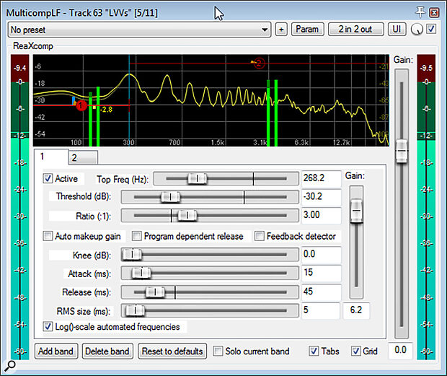Open the No preset dropdown
This screenshot has width=447, height=376.
138,30
